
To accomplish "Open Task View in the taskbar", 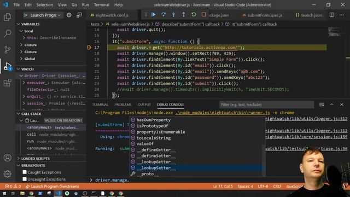I will [x=13, y=193].
